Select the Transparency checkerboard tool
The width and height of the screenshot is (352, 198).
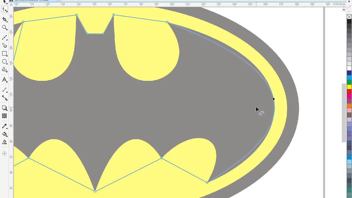pos(4,116)
